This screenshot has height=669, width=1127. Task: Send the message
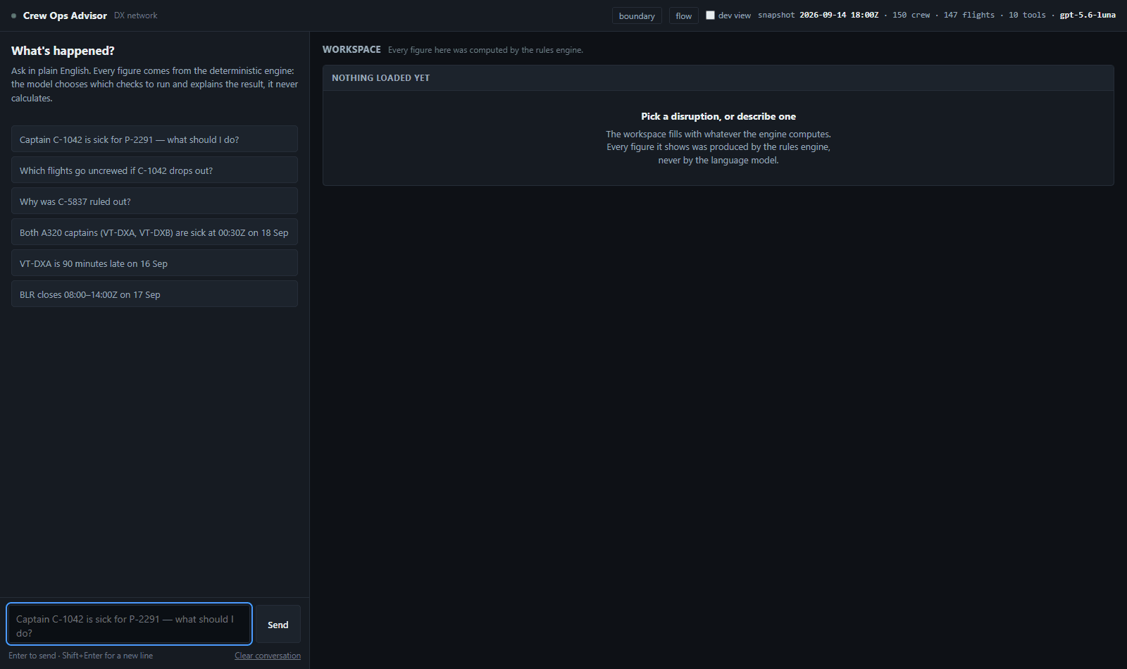click(278, 624)
